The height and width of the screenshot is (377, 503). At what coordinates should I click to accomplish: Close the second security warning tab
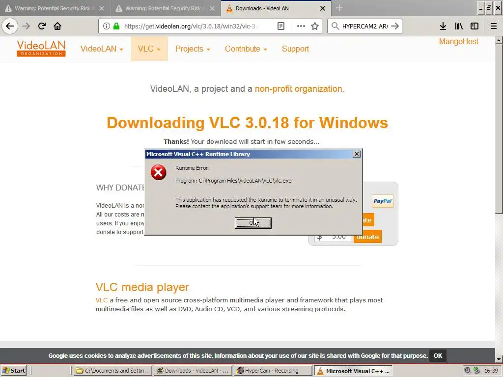pos(212,8)
